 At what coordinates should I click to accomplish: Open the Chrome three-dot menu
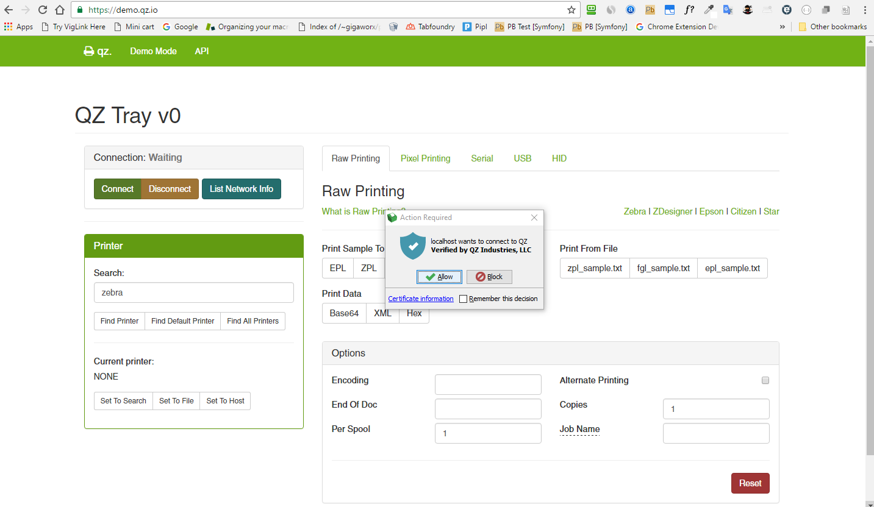[864, 10]
